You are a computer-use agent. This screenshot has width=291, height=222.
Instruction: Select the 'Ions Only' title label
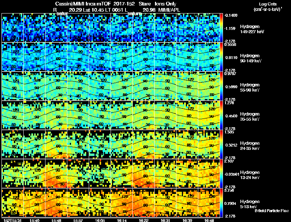coord(165,4)
